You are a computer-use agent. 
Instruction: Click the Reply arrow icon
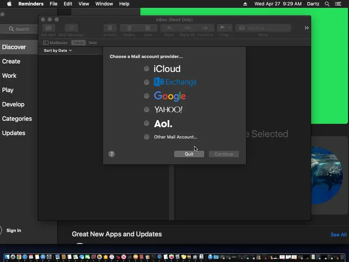[x=169, y=28]
